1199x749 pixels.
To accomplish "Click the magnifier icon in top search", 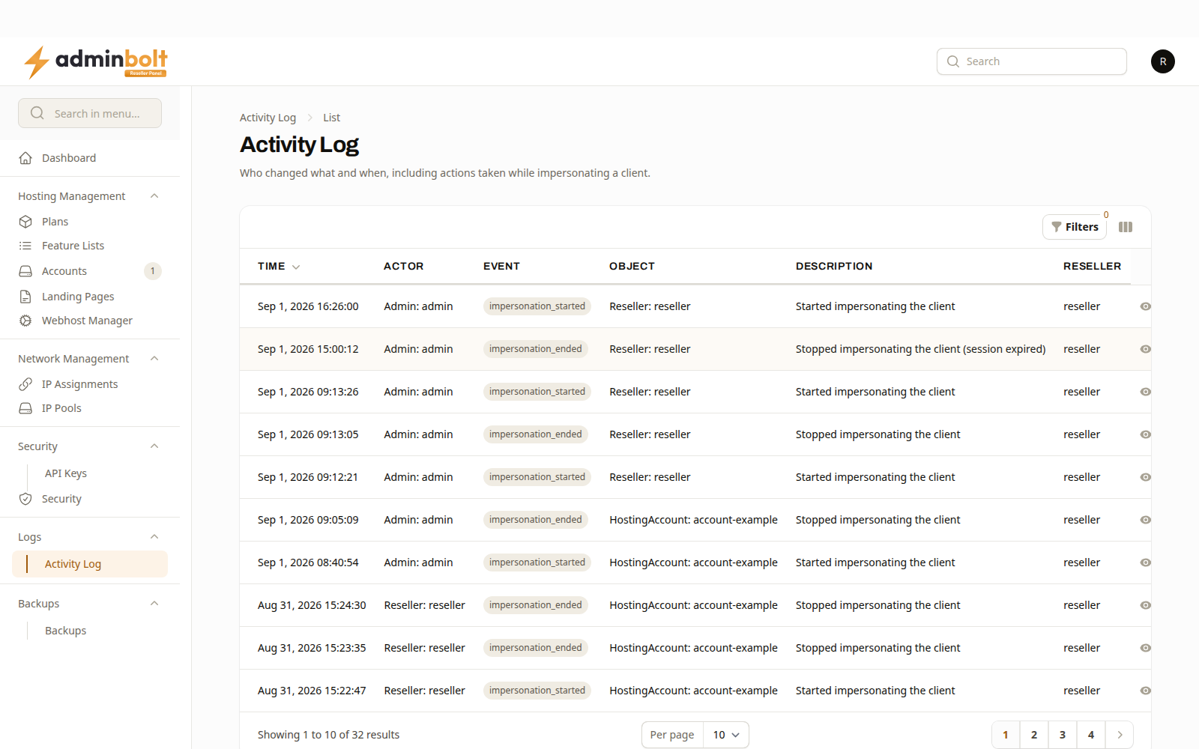I will [x=953, y=61].
